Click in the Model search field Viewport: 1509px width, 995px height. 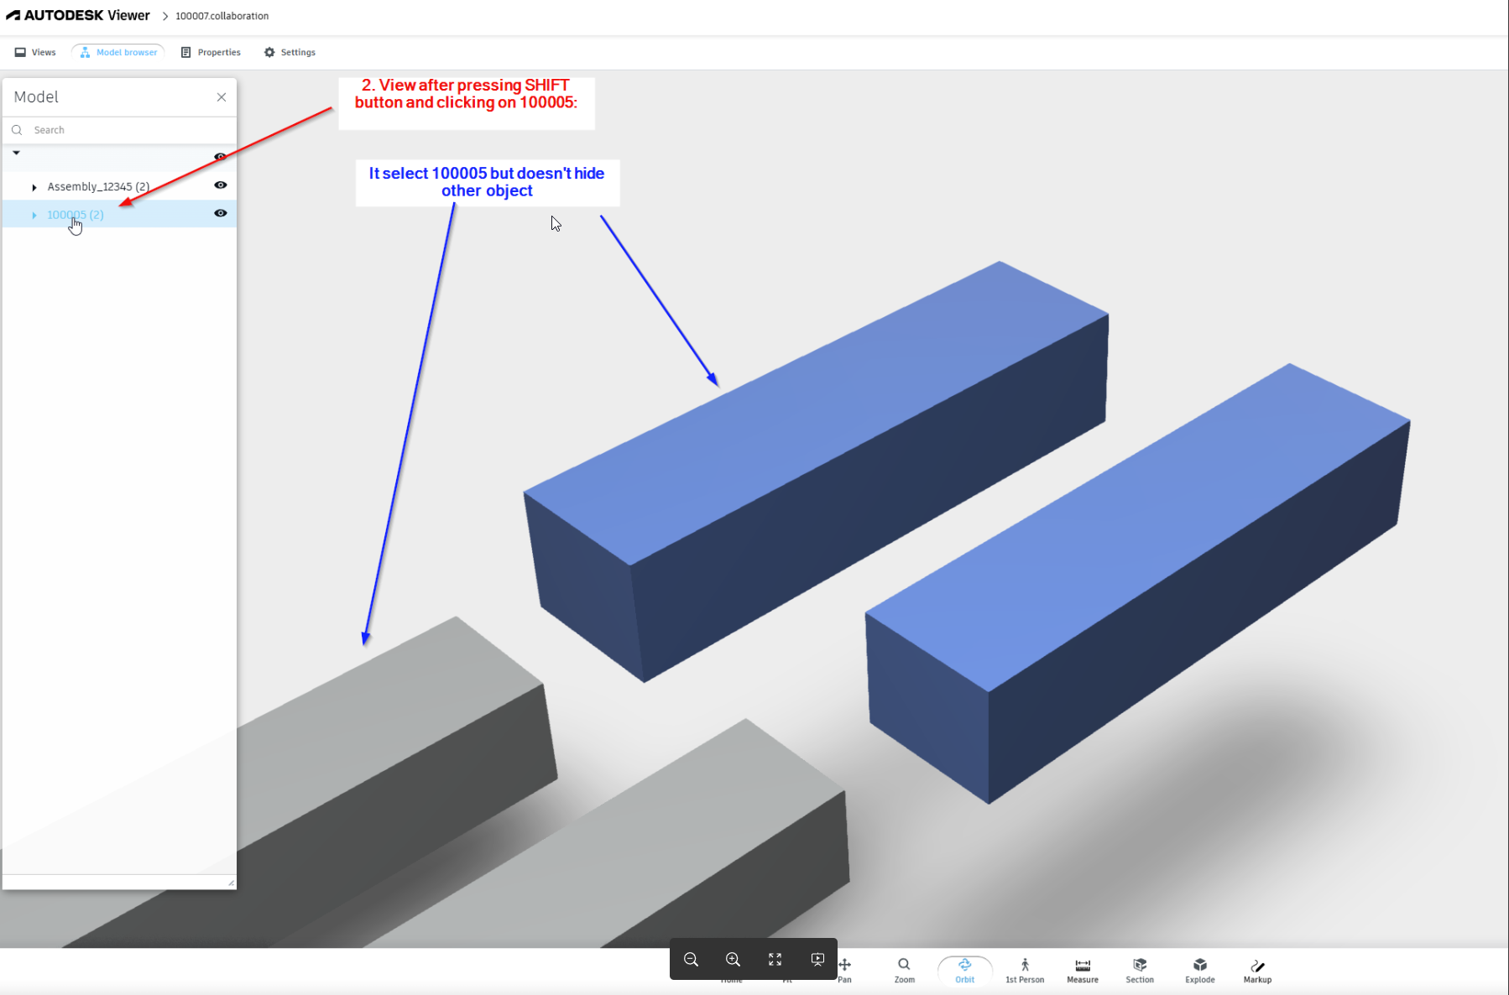pyautogui.click(x=101, y=129)
